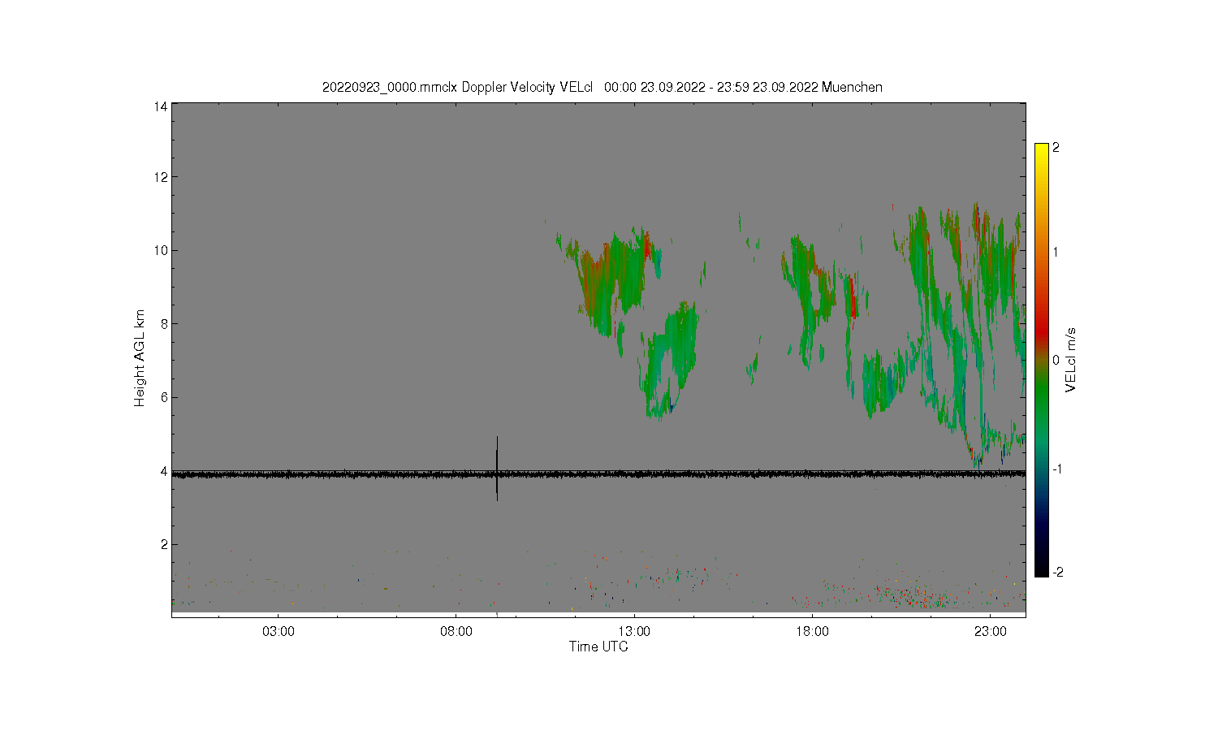Click the 14 km height tick label
This screenshot has width=1218, height=731.
(x=161, y=106)
